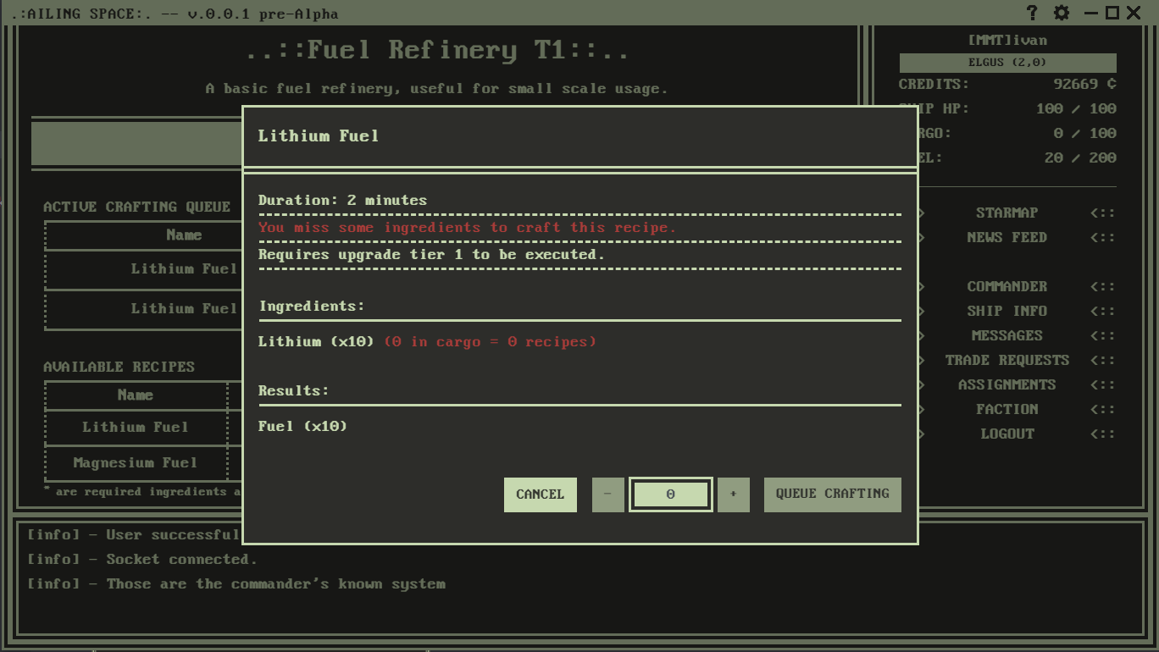This screenshot has height=652, width=1159.
Task: Open the FACTION panel
Action: point(1006,409)
